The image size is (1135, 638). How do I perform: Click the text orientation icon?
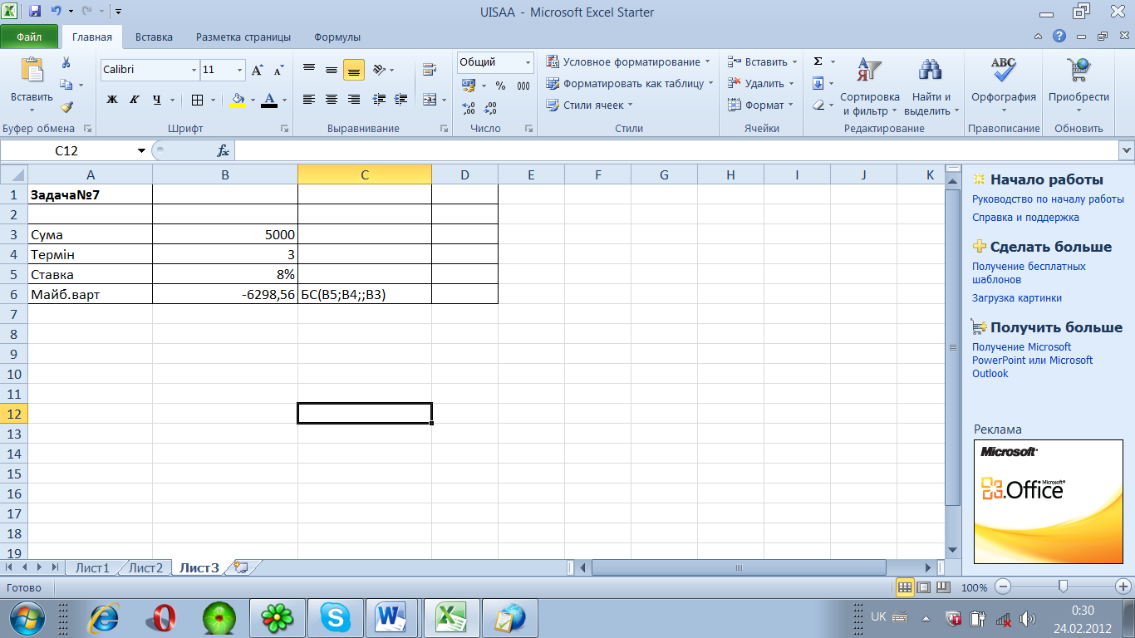[x=379, y=70]
